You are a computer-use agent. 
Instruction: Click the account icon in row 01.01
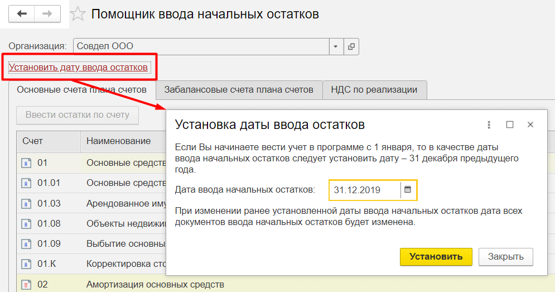(26, 183)
